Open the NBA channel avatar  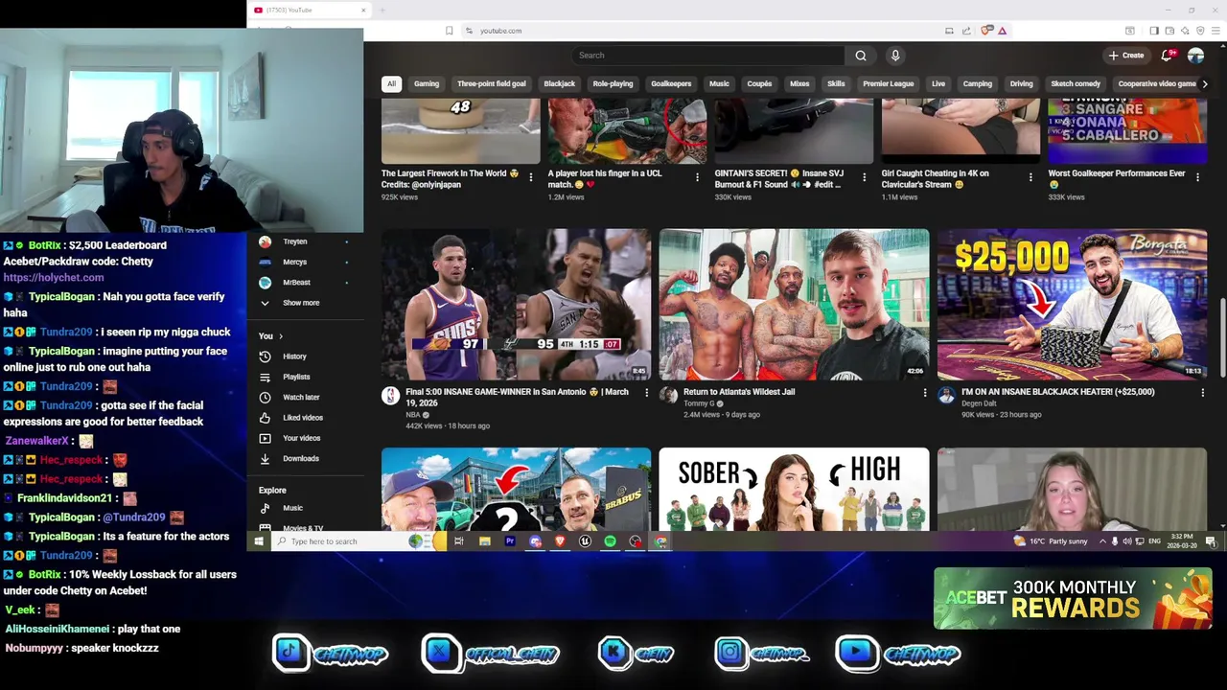point(390,396)
